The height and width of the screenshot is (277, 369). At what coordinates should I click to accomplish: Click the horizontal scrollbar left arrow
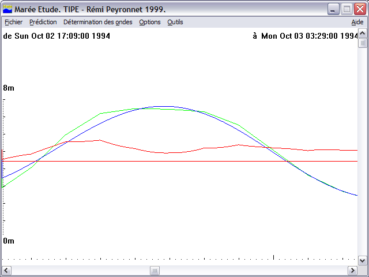[6, 270]
